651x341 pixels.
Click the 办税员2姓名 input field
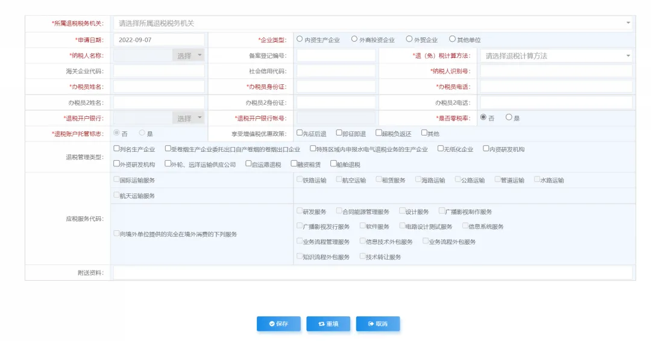point(159,102)
